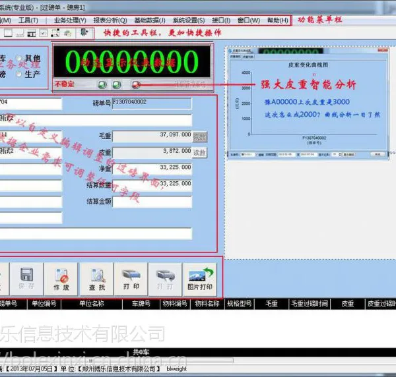This screenshot has width=396, height=377.
Task: Click the 毛重过磅时间 column header
Action: click(310, 304)
